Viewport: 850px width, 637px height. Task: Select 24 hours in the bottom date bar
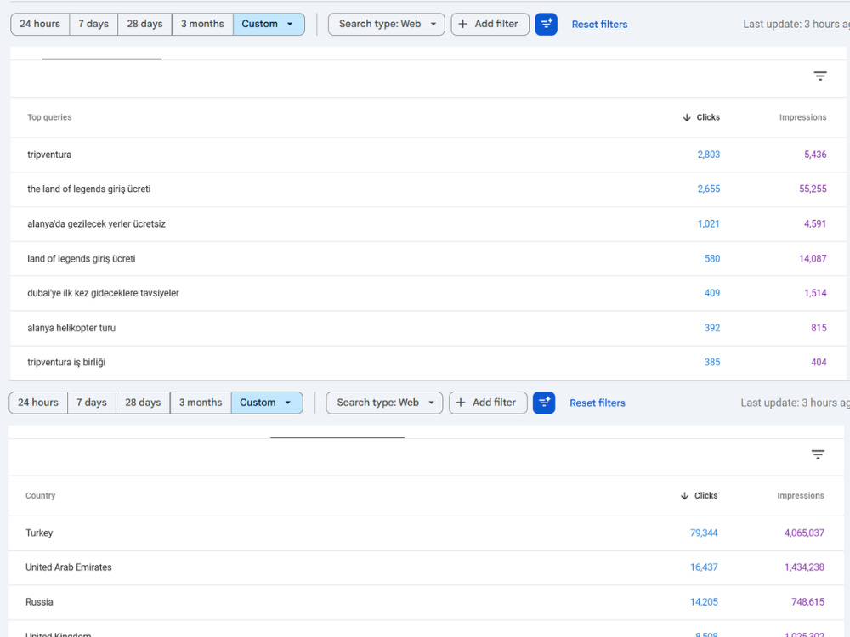pos(38,403)
